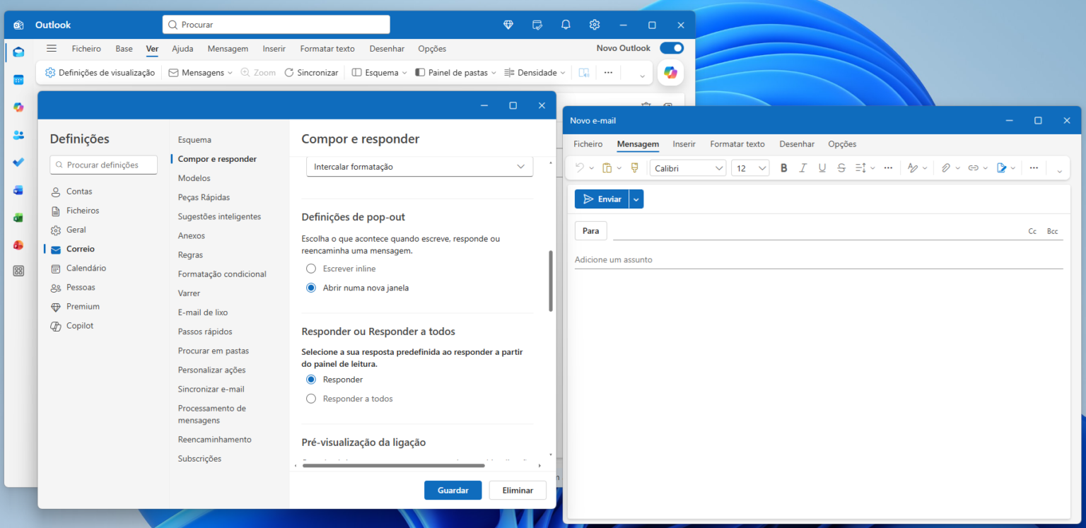Expand the Mensagens dropdown in Ver ribbon
1086x528 pixels.
pos(230,73)
